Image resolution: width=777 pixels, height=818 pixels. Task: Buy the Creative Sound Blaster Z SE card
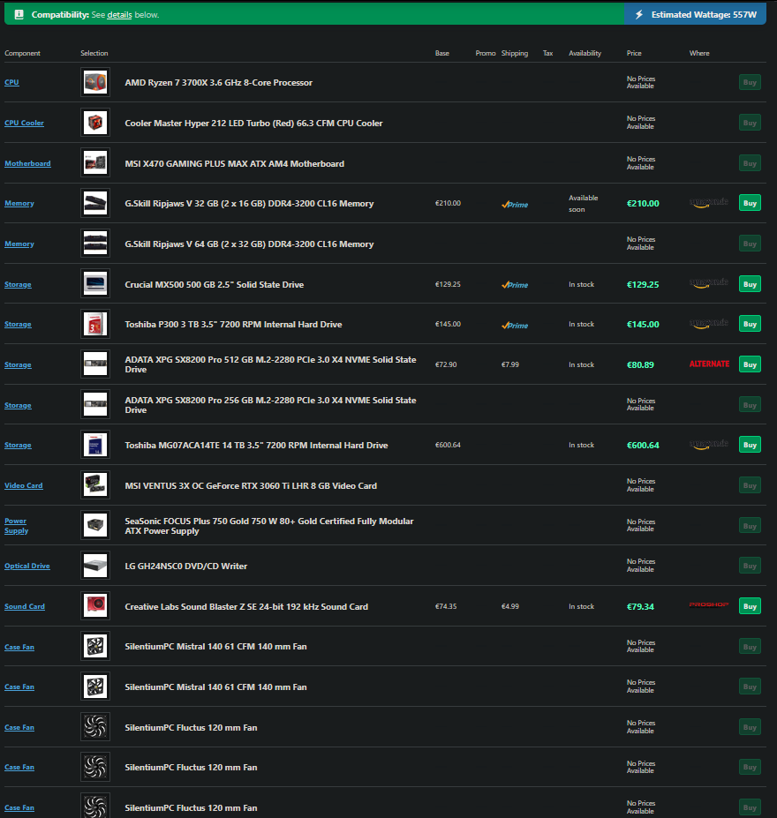[750, 606]
